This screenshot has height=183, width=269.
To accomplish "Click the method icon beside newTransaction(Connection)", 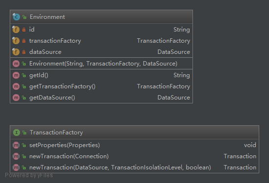I will click(x=16, y=156).
